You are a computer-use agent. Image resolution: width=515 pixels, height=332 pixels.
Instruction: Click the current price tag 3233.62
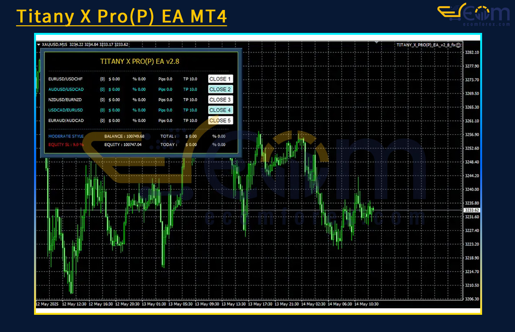[472, 210]
